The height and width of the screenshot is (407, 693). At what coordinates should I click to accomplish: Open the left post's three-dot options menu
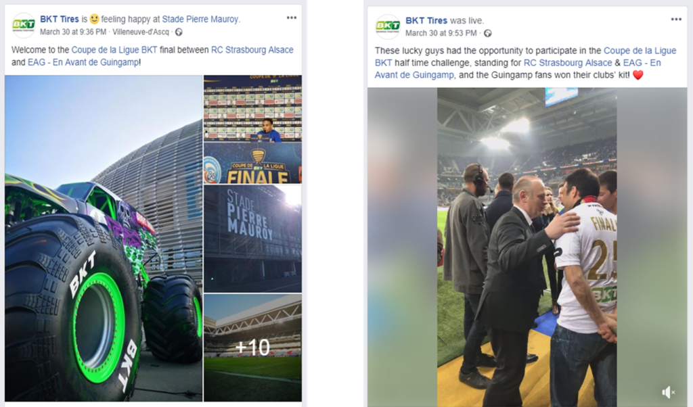[x=291, y=18]
